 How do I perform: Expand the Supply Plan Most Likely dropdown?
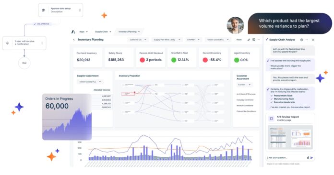click(x=167, y=40)
